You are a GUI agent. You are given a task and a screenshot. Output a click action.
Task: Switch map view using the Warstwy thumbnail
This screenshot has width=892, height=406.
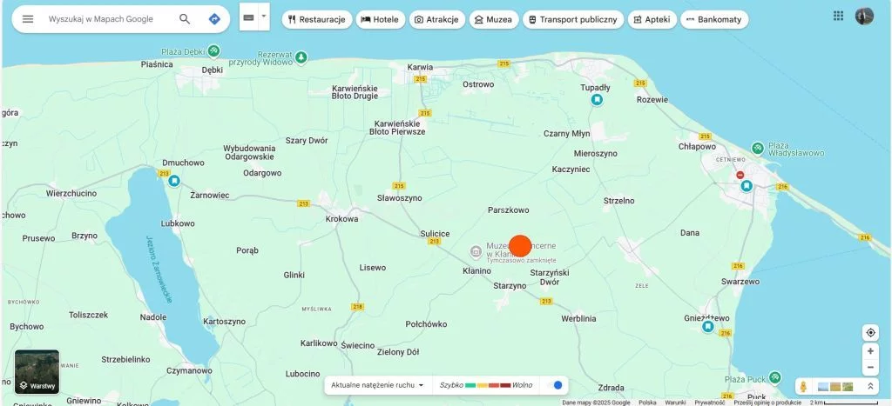pyautogui.click(x=37, y=372)
